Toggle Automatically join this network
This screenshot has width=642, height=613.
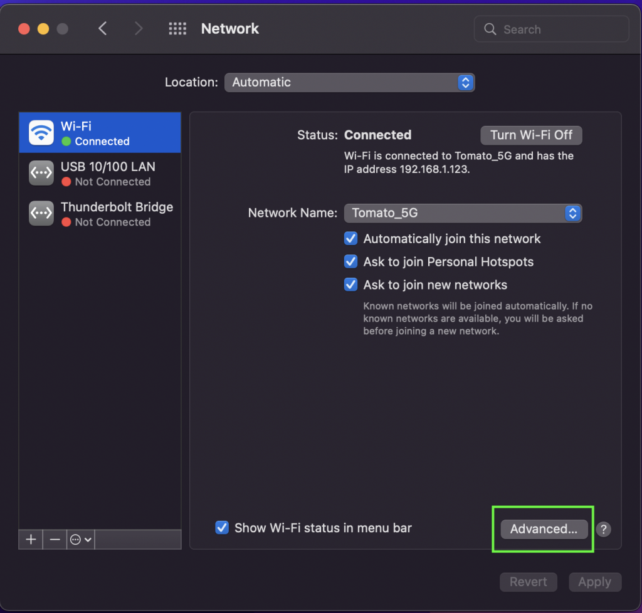tap(351, 239)
